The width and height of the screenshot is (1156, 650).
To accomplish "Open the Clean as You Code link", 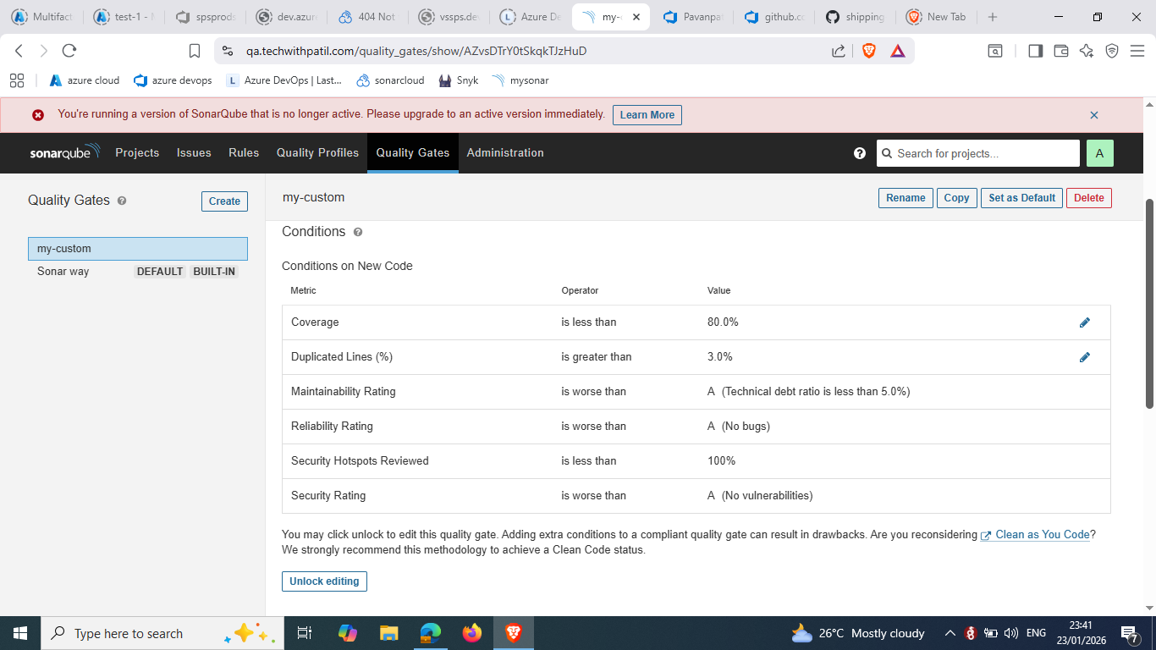I will pyautogui.click(x=1042, y=535).
